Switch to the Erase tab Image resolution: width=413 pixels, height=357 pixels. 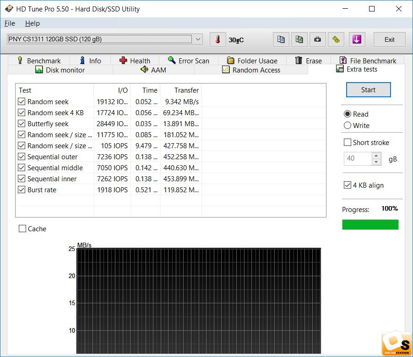[309, 61]
